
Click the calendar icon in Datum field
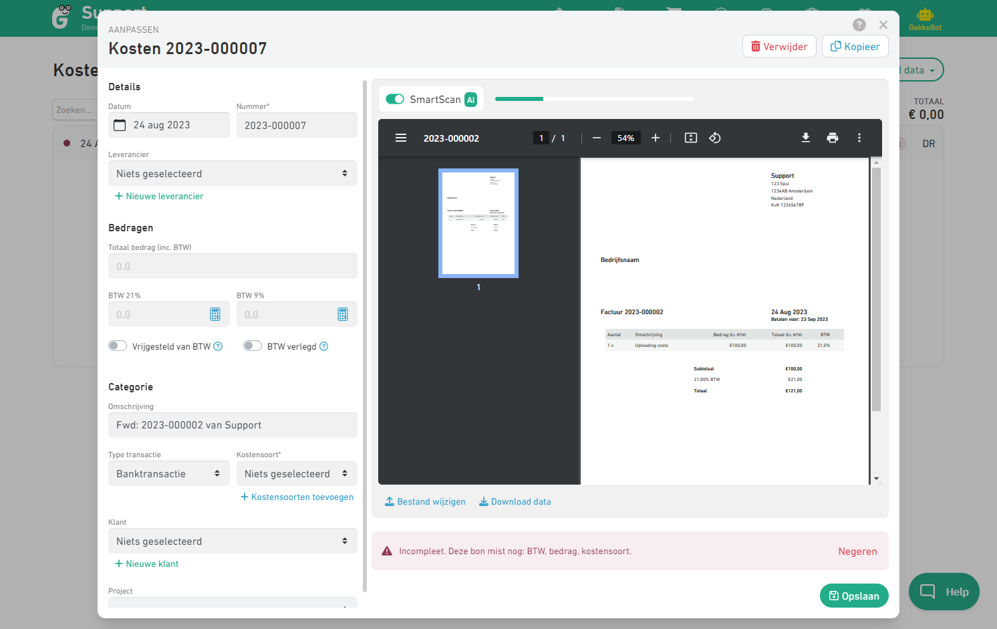click(x=120, y=125)
